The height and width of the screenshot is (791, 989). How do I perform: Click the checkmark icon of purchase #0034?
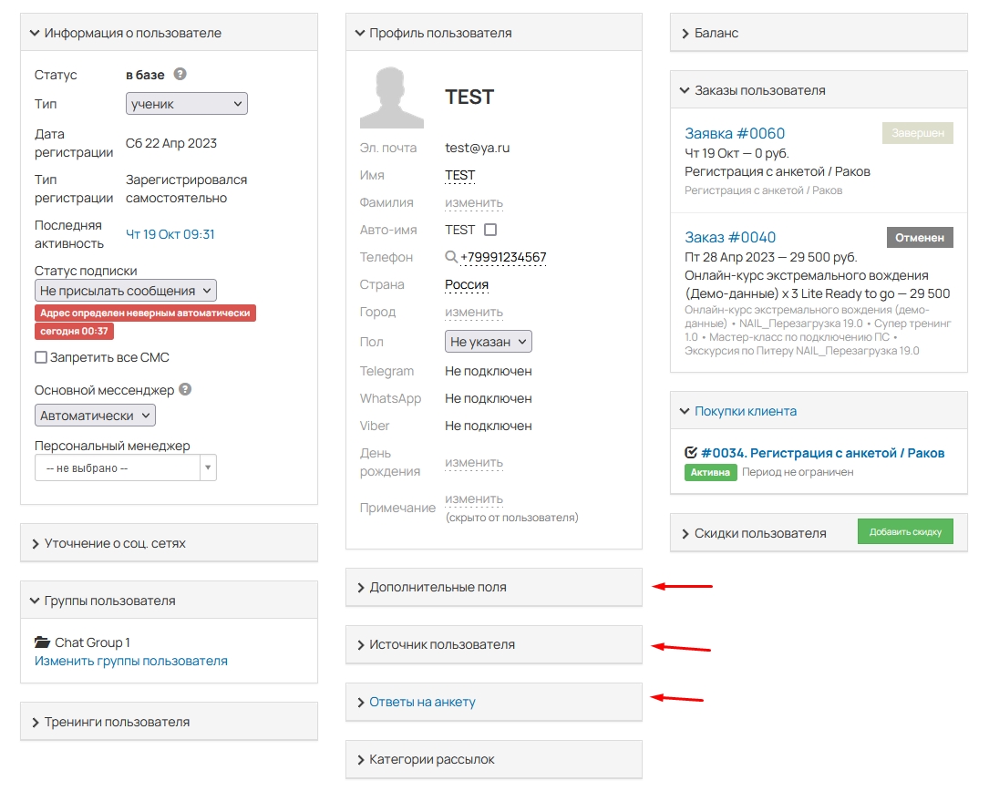point(691,453)
